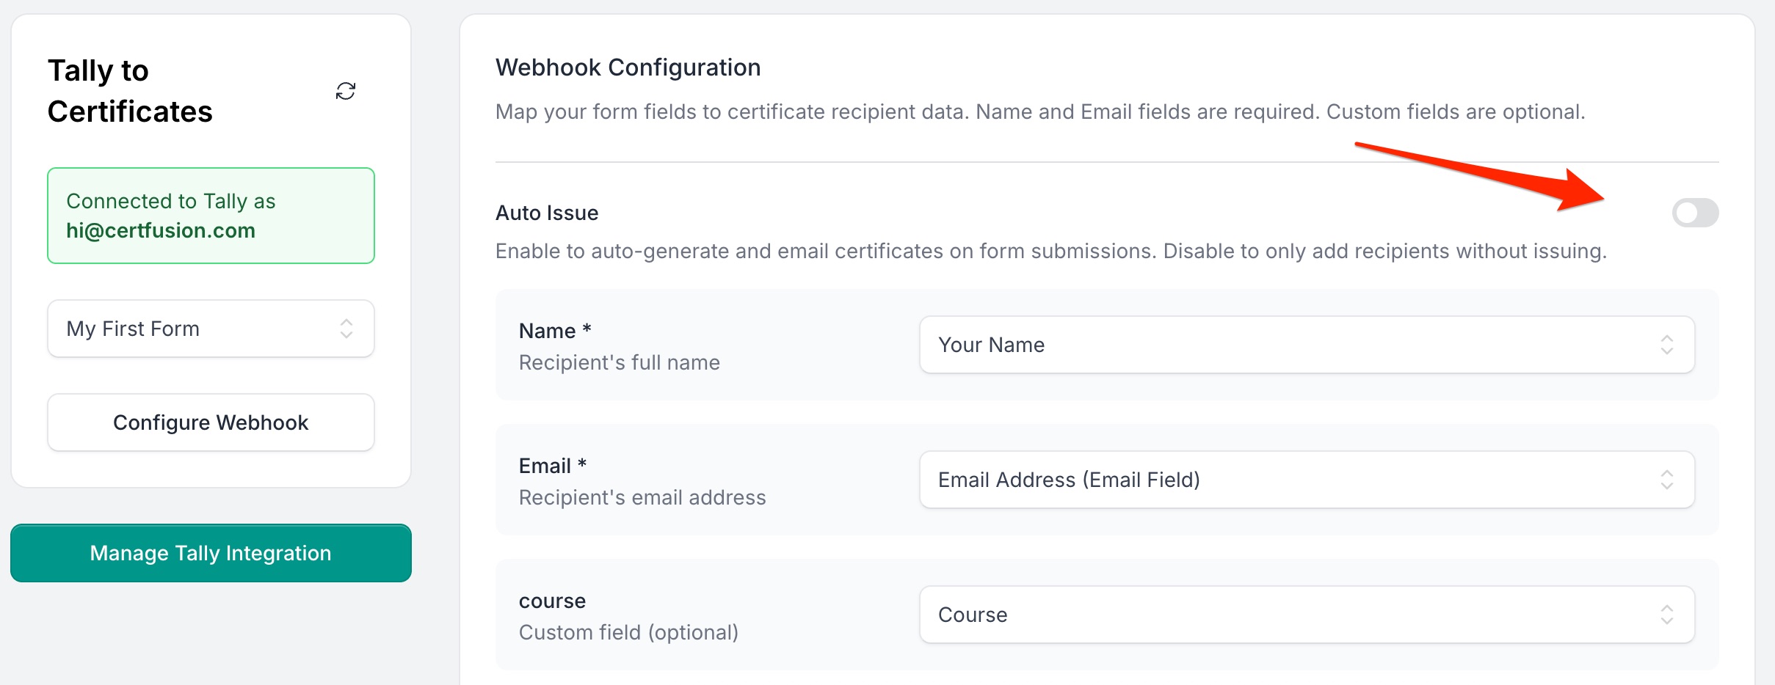Image resolution: width=1775 pixels, height=685 pixels.
Task: Click the Connected to Tally as text
Action: tap(171, 201)
